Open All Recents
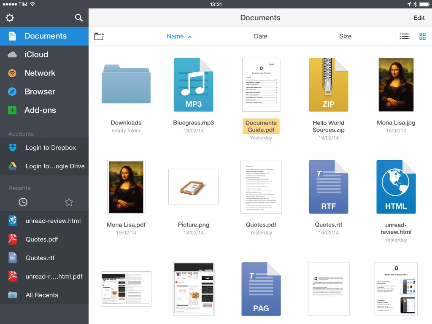Viewport: 432px width, 324px height. (x=44, y=295)
